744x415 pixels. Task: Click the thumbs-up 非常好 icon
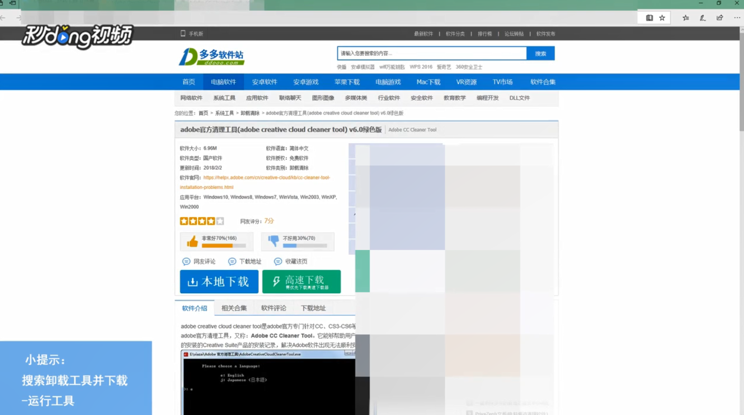192,242
